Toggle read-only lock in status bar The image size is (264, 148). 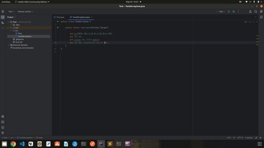click(x=256, y=138)
